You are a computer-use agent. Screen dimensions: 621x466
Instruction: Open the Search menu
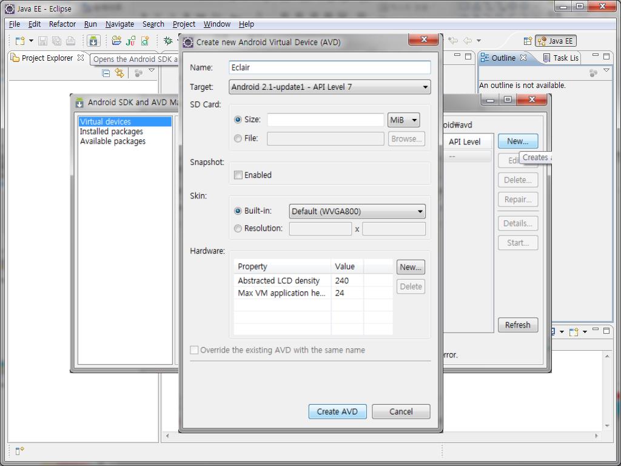click(153, 24)
